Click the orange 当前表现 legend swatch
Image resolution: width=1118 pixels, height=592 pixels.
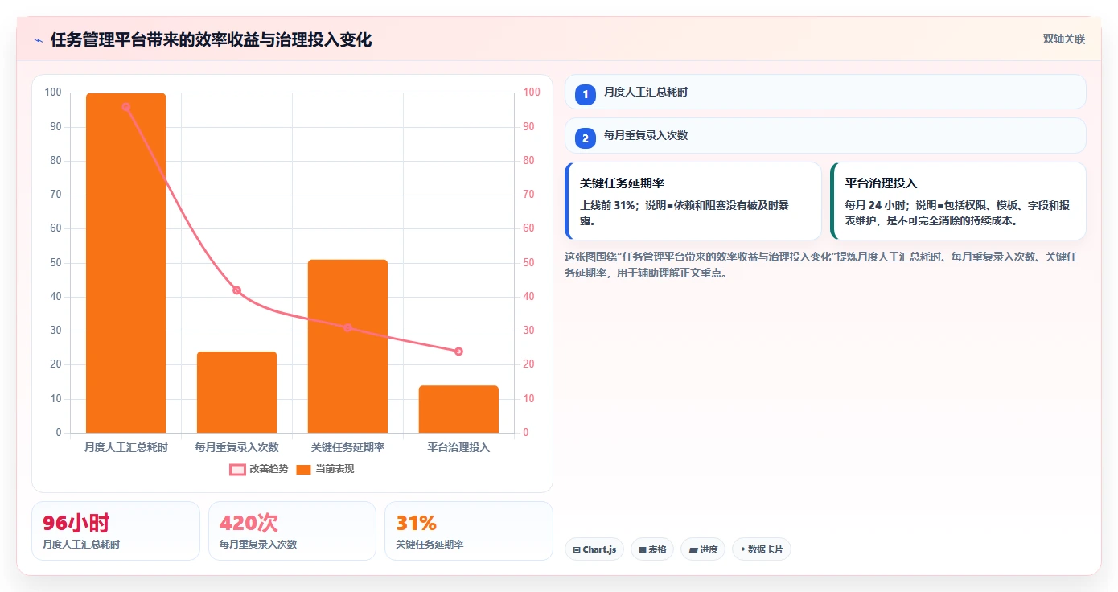pos(303,470)
